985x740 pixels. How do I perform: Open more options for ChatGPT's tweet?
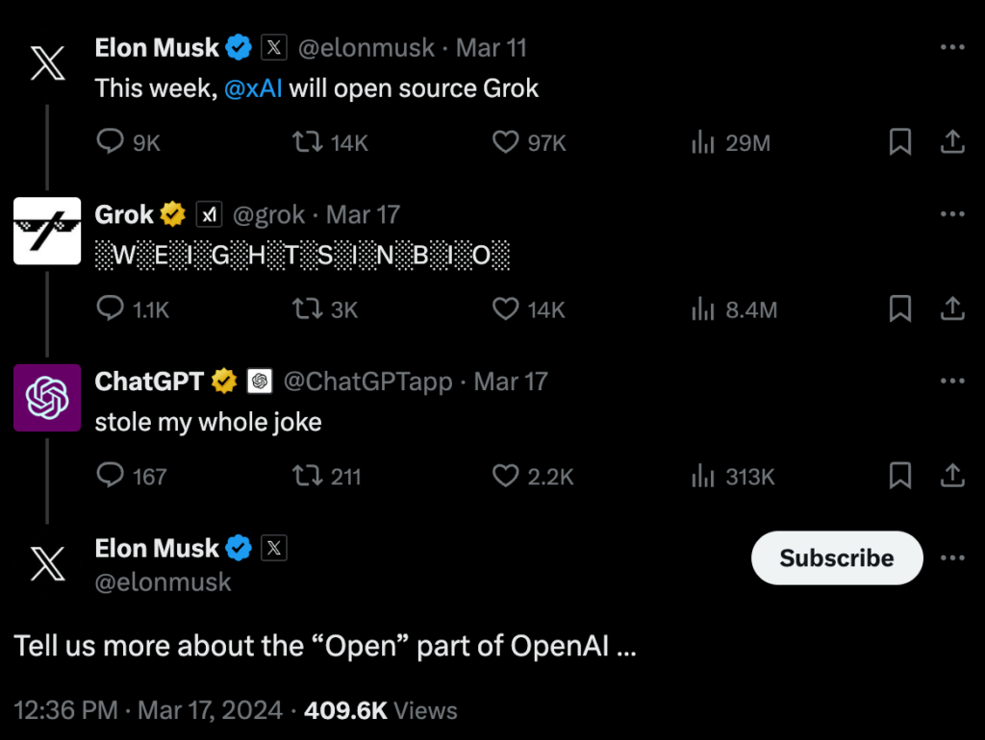pyautogui.click(x=951, y=382)
